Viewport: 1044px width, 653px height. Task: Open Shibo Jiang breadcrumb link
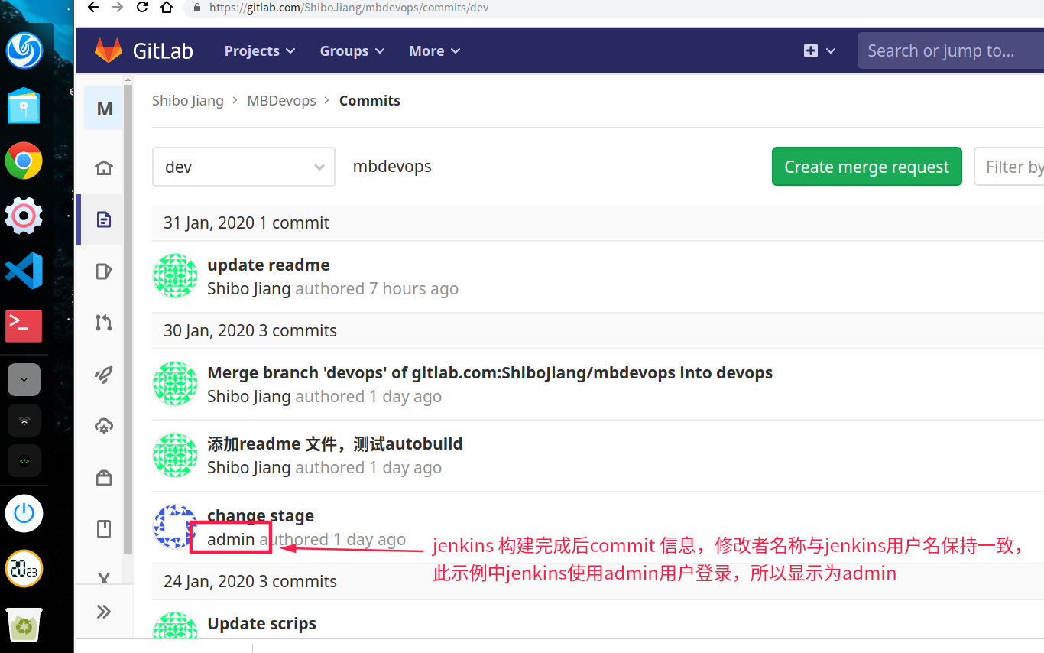point(188,101)
